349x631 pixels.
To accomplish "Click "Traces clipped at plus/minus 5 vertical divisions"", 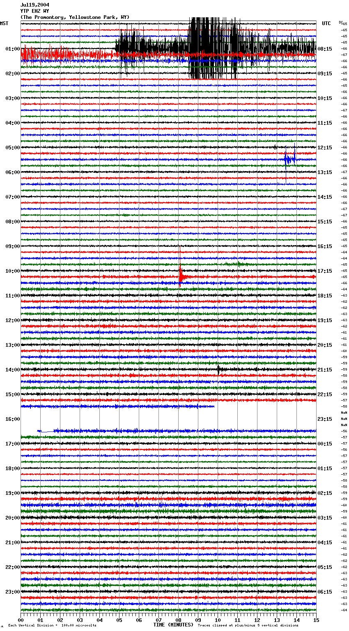I will [x=248, y=625].
